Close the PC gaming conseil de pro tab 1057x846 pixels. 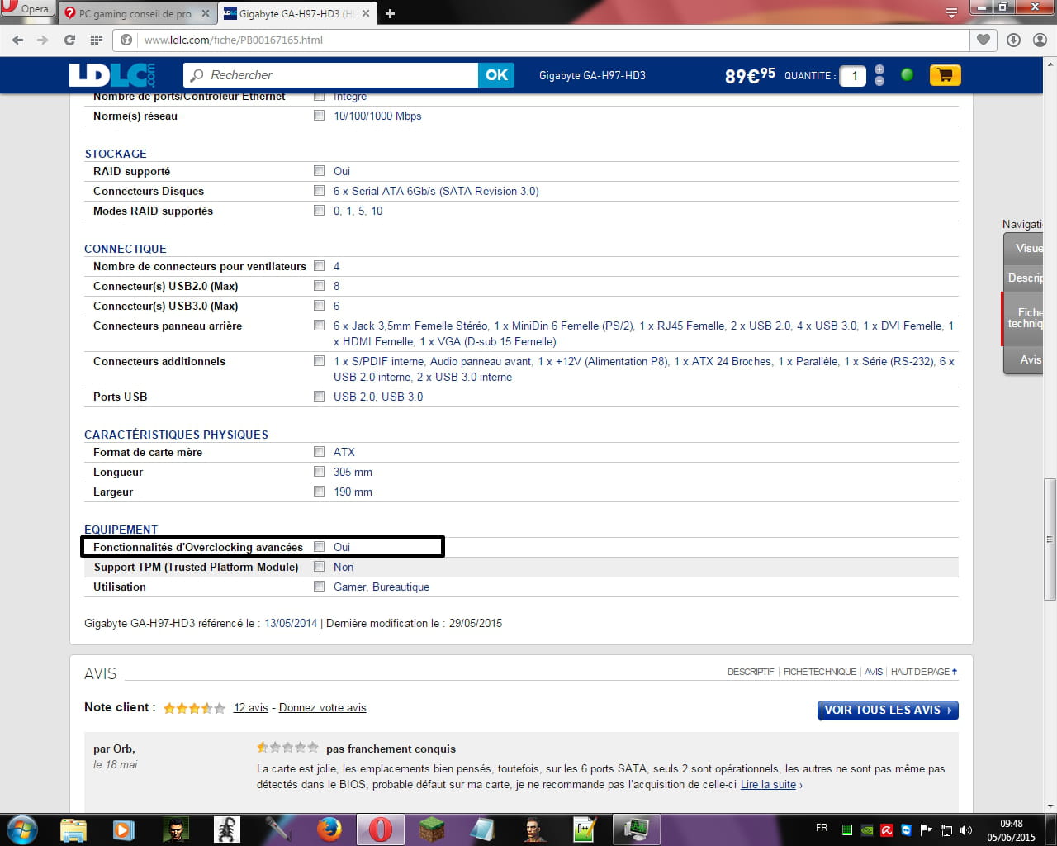click(206, 13)
